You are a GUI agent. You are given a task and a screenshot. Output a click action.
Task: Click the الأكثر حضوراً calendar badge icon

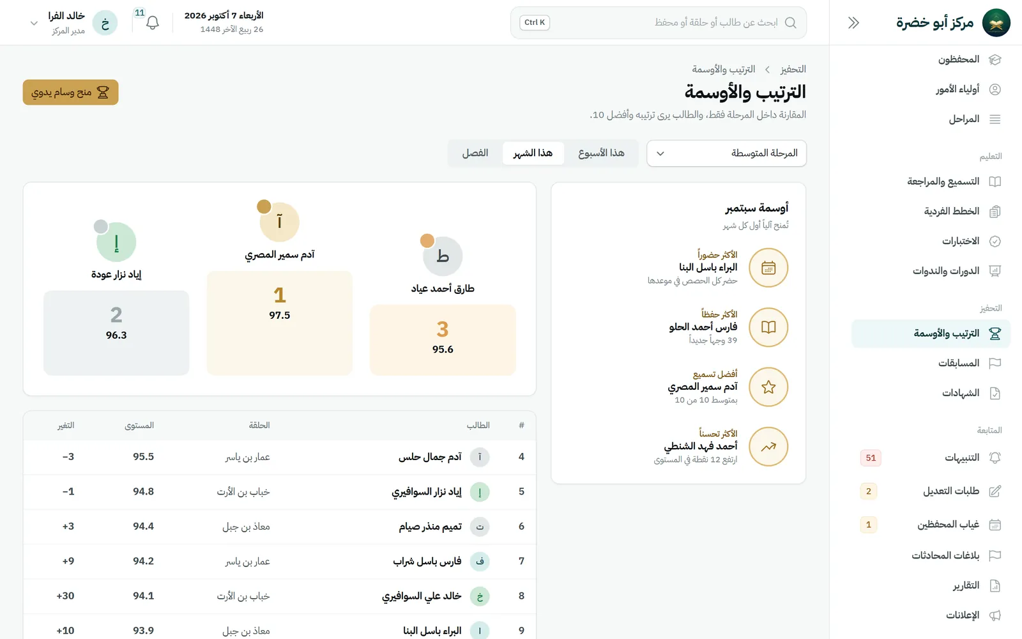click(768, 268)
